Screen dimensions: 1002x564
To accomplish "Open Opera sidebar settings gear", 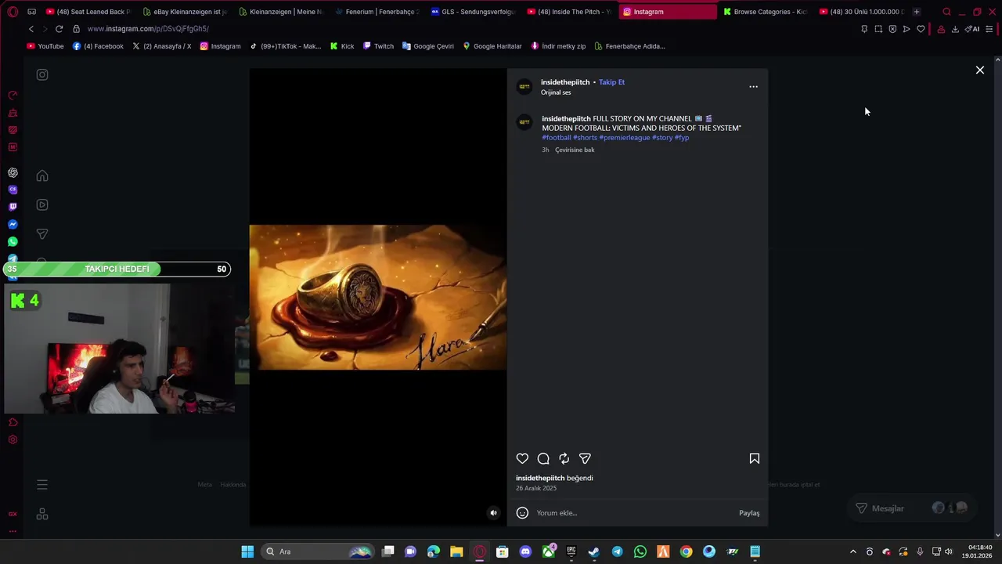I will click(x=13, y=439).
